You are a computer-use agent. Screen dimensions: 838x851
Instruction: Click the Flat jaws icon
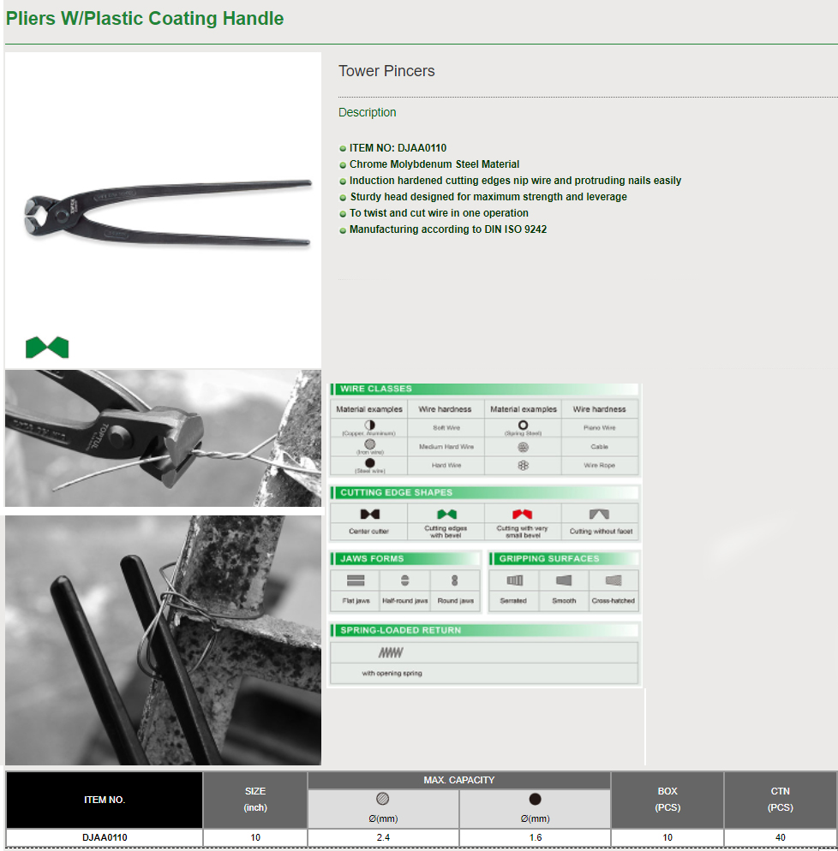(356, 580)
